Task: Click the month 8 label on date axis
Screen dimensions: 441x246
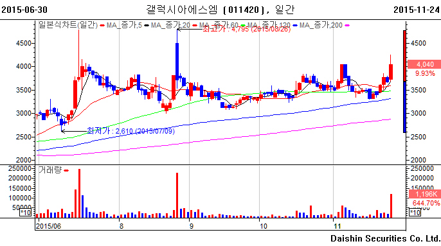Action: [122, 226]
